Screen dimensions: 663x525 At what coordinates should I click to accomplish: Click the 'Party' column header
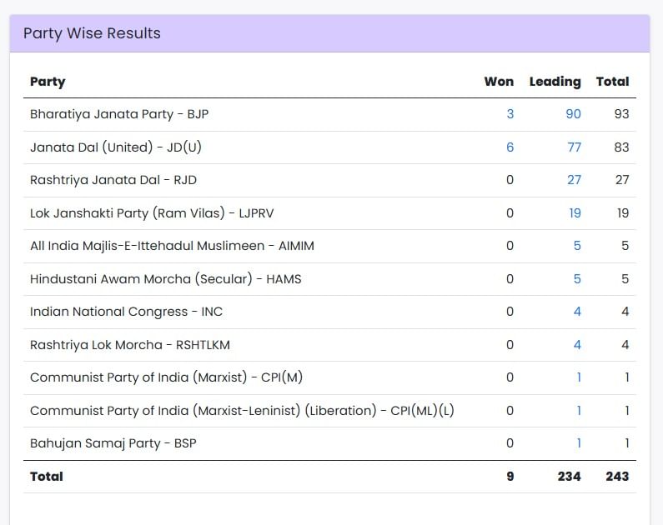[48, 82]
